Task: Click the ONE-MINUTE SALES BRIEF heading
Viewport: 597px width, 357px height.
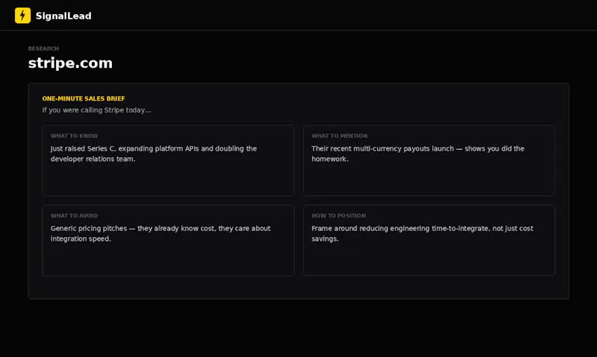Action: click(x=84, y=98)
